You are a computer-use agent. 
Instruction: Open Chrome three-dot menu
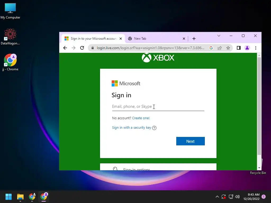pyautogui.click(x=256, y=48)
